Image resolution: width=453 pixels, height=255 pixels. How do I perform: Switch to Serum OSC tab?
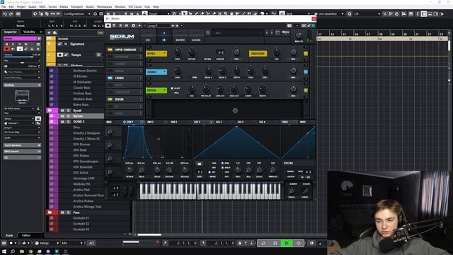coord(148,37)
